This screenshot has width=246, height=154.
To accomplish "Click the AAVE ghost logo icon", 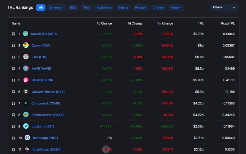I will tap(26, 68).
